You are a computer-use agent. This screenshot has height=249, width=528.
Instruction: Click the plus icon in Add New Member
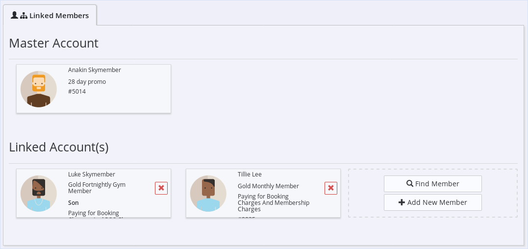(x=402, y=202)
